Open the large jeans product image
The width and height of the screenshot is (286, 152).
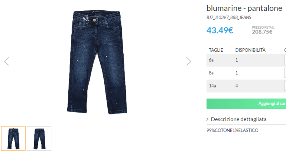tap(97, 62)
